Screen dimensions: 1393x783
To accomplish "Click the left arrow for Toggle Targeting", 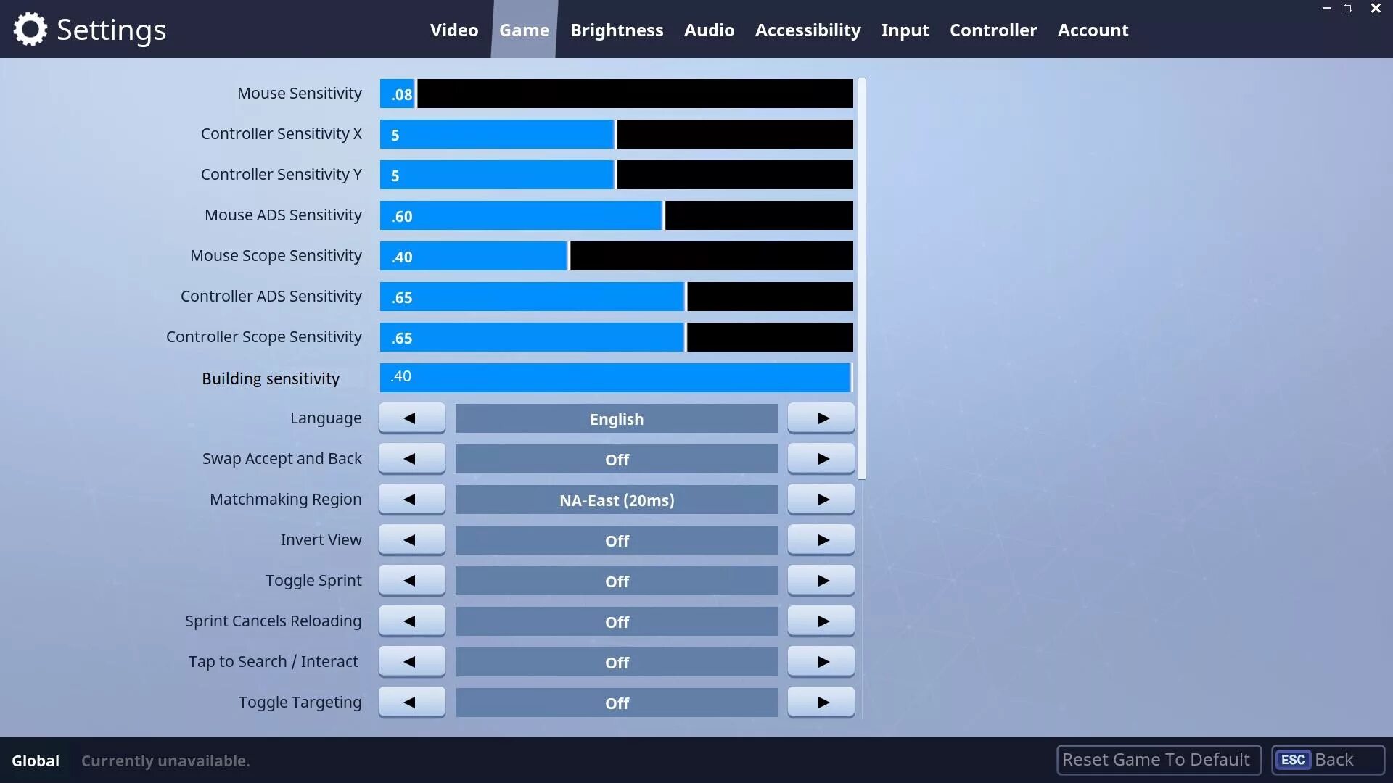I will [411, 703].
